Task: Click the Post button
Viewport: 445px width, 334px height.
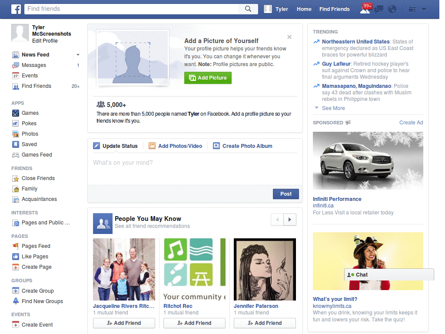Action: pos(286,194)
